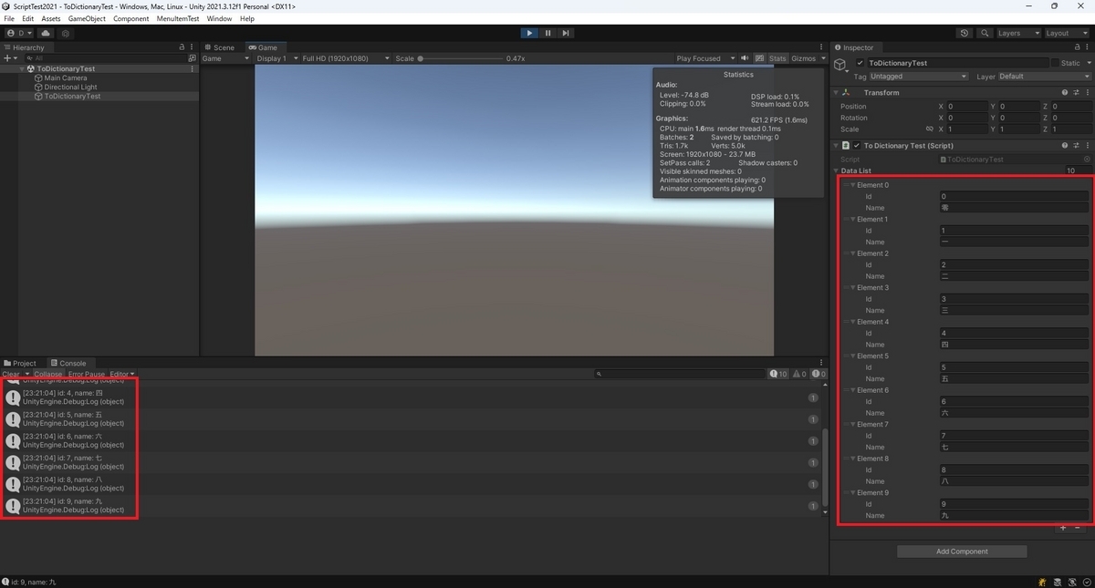Click the warnings filter icon in Console
The width and height of the screenshot is (1095, 588).
tap(798, 374)
